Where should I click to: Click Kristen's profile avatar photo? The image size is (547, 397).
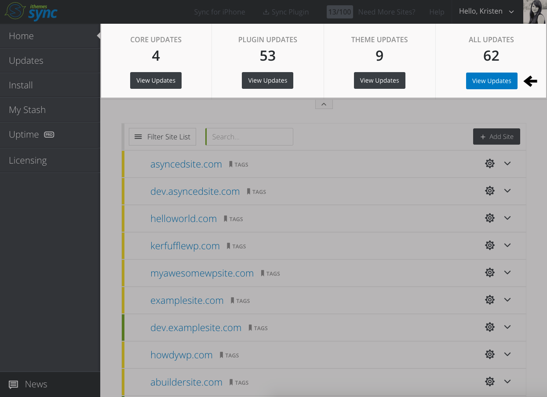point(535,12)
